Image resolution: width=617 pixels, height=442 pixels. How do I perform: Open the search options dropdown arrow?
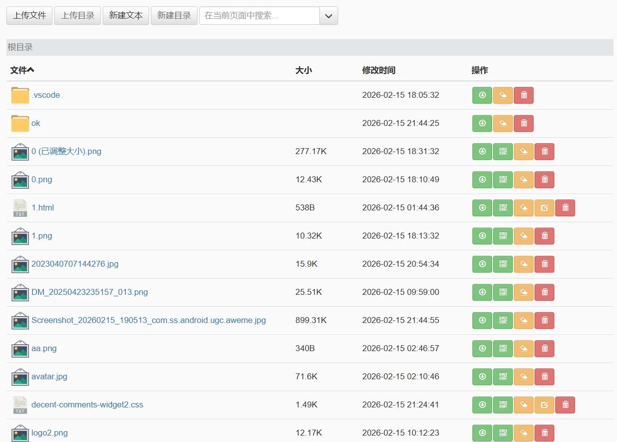329,16
